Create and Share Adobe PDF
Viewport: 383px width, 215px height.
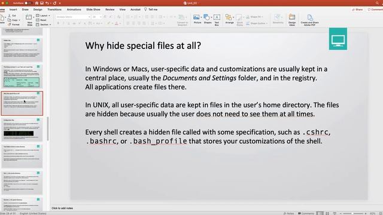[x=309, y=20]
